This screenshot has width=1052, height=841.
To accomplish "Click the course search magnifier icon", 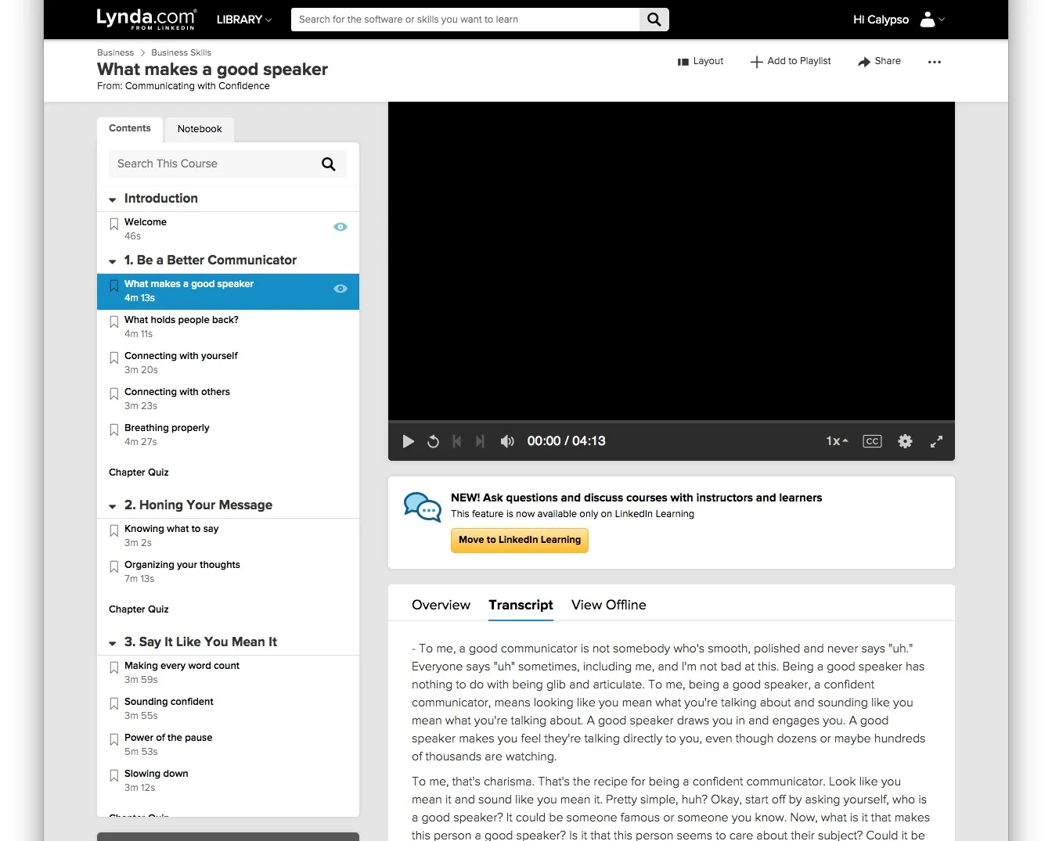I will [x=329, y=164].
